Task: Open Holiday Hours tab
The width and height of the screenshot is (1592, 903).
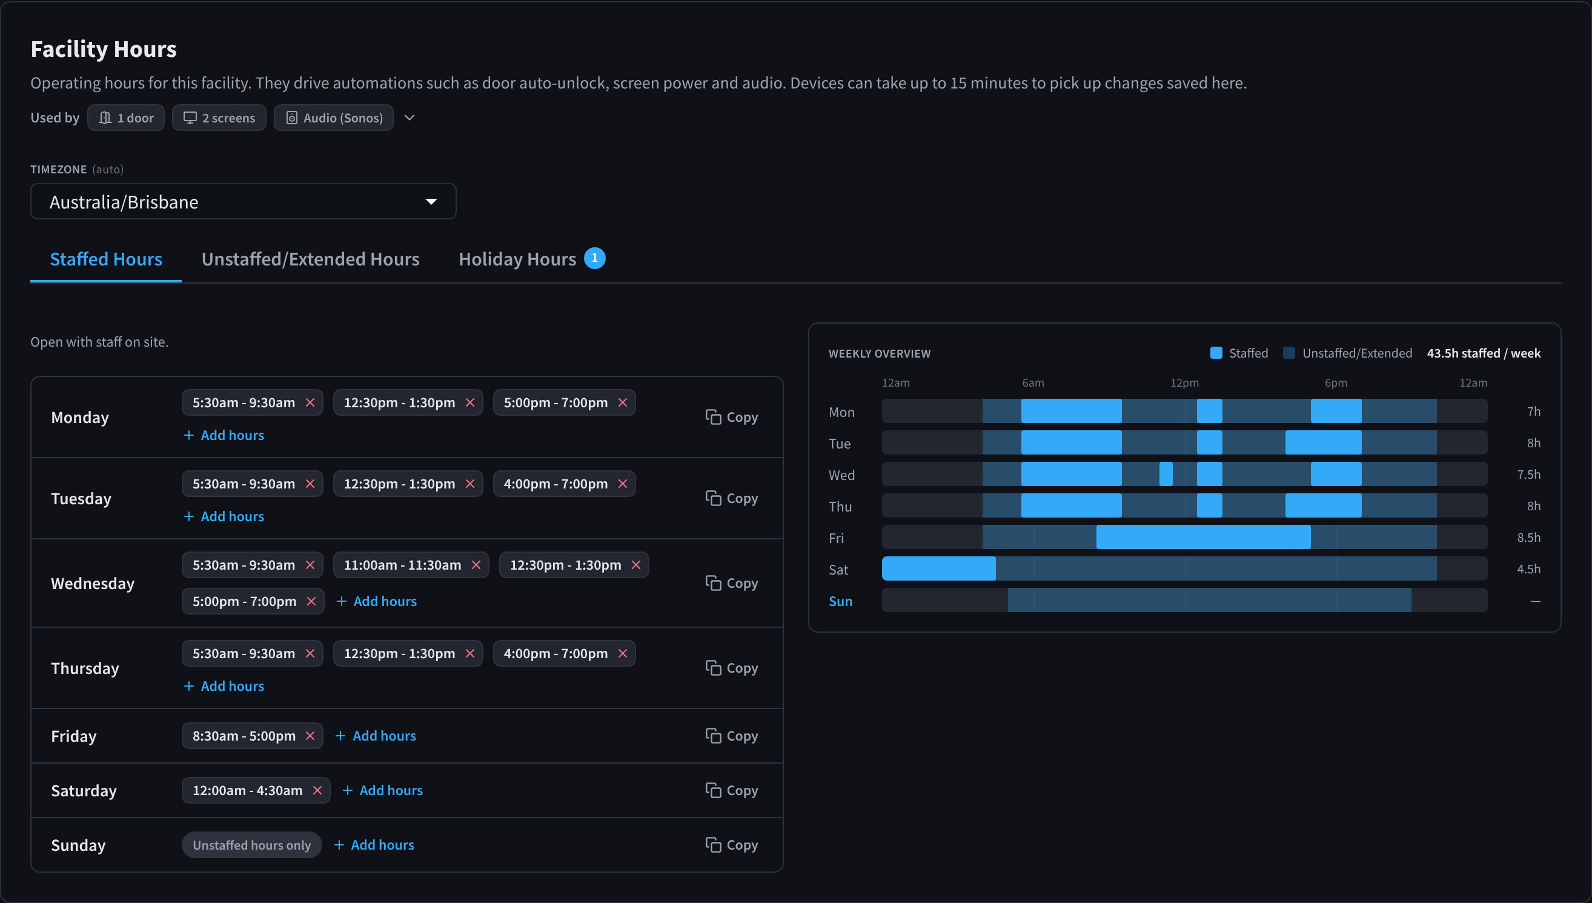Action: [532, 259]
